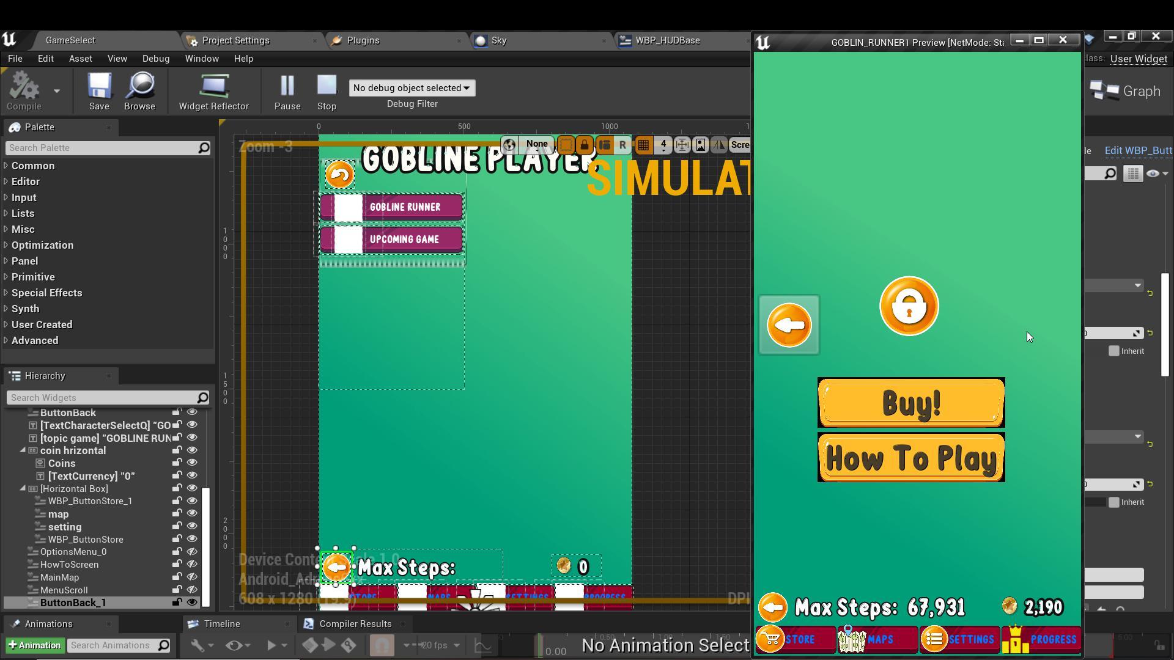Open the No debug object selected dropdown

click(x=412, y=87)
